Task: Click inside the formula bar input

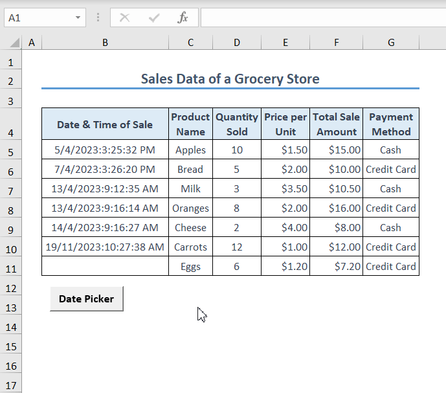Action: [322, 18]
